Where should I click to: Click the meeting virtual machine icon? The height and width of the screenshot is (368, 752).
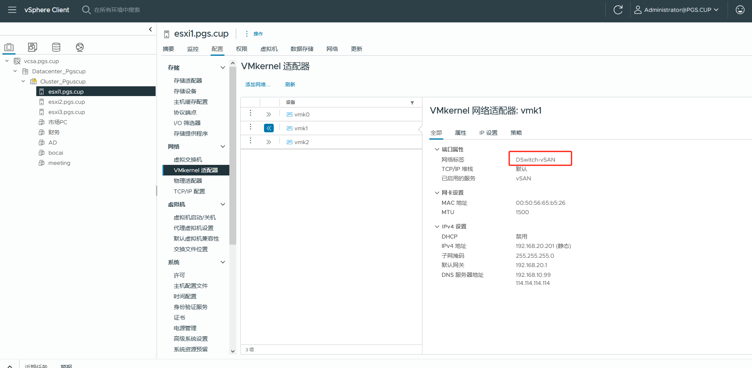[42, 163]
